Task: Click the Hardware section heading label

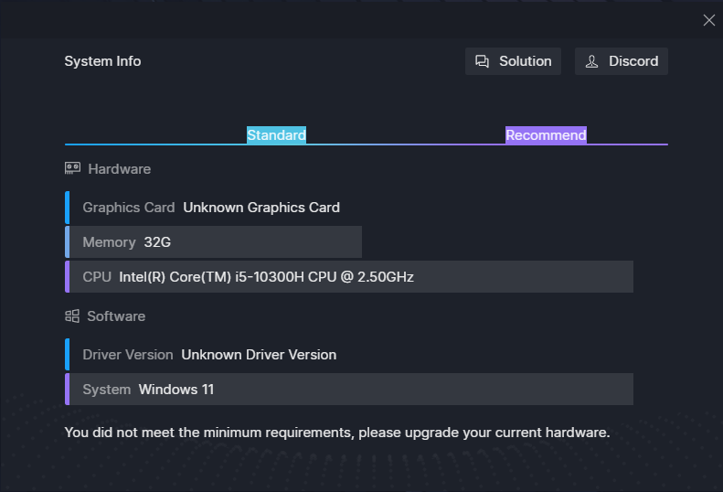Action: 119,169
